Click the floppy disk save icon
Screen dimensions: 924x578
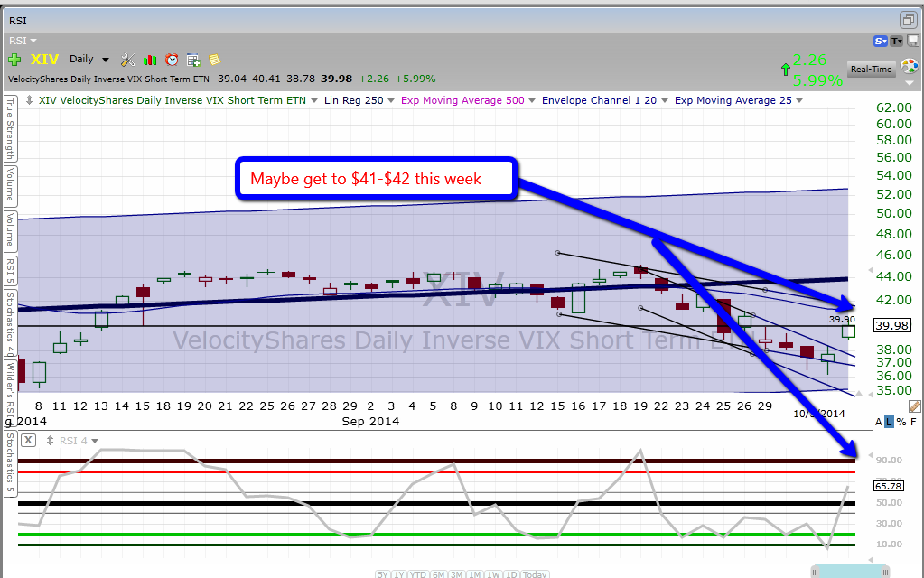tap(913, 41)
